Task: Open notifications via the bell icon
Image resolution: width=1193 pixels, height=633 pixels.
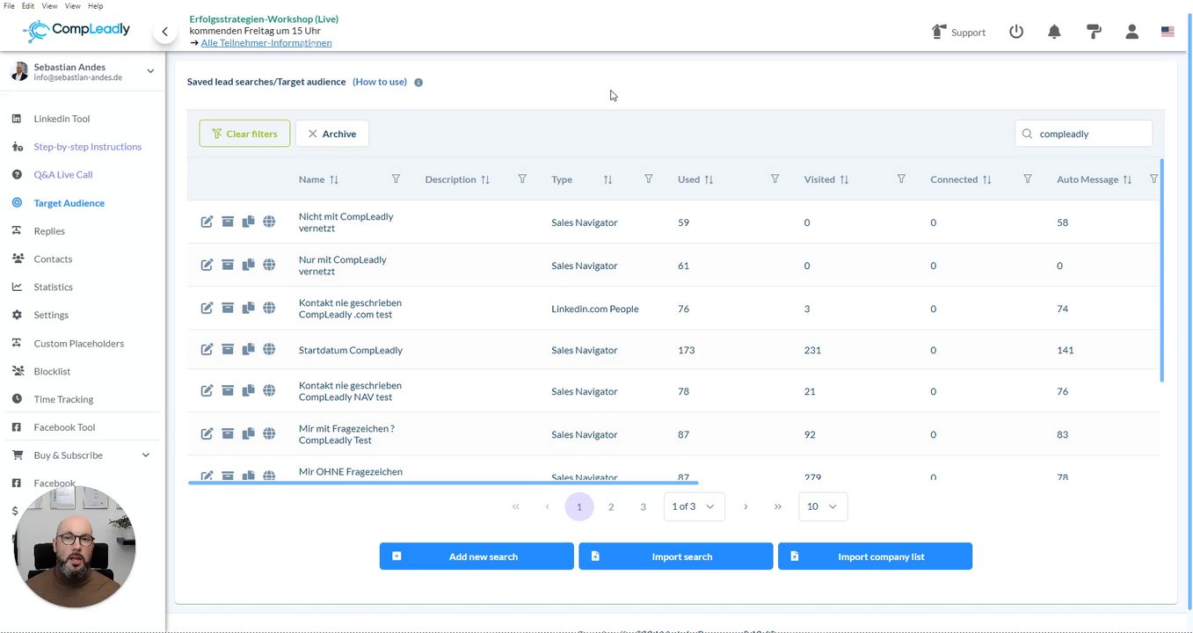Action: (x=1054, y=32)
